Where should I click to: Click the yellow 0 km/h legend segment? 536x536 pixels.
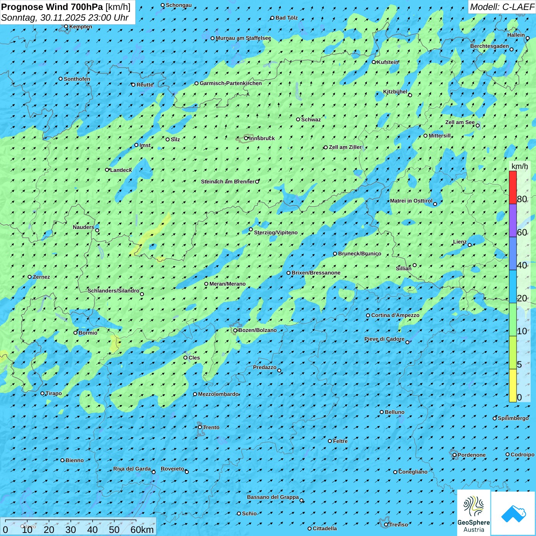click(x=513, y=386)
